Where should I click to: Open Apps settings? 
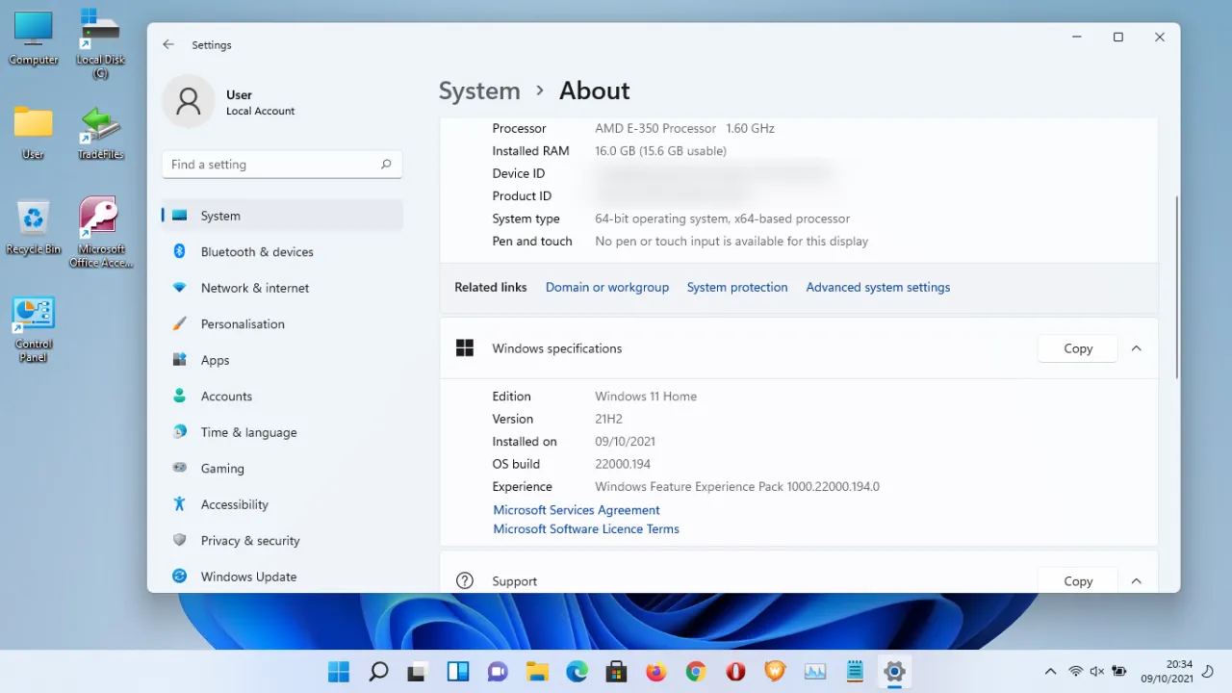[x=282, y=360]
